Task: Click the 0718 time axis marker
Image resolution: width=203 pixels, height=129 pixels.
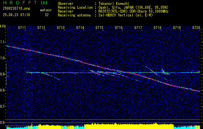Action: click(x=157, y=27)
